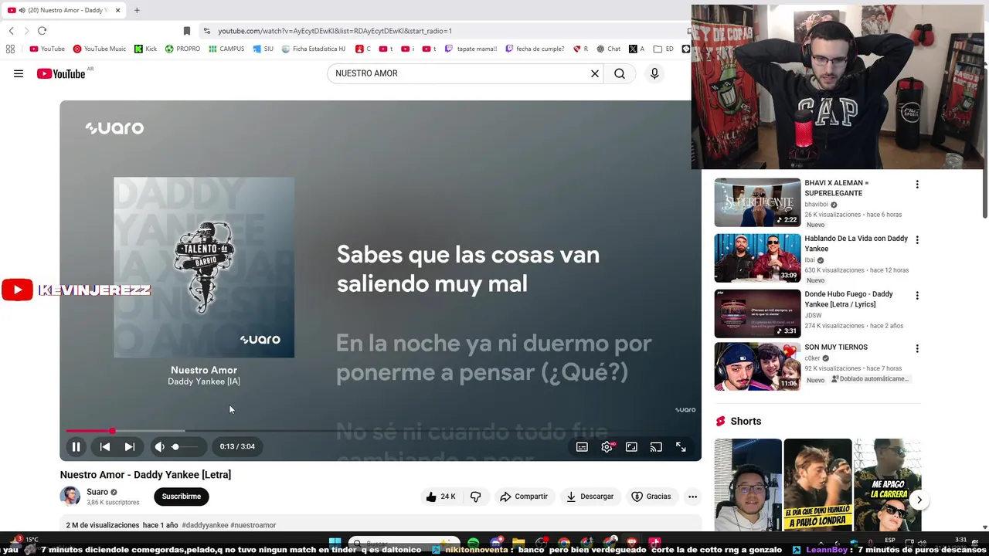Image resolution: width=989 pixels, height=556 pixels.
Task: Open more actions ellipsis below video
Action: point(692,497)
